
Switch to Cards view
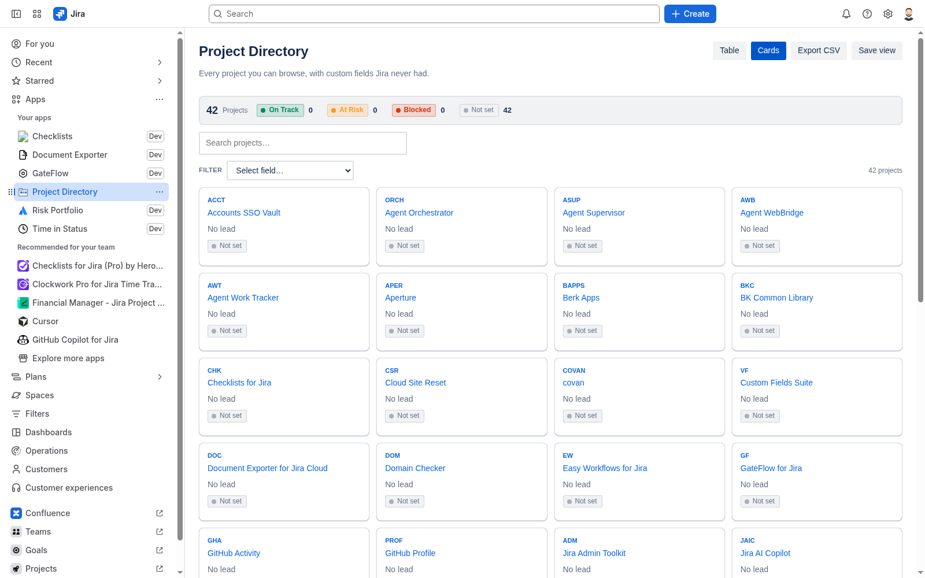pyautogui.click(x=768, y=51)
